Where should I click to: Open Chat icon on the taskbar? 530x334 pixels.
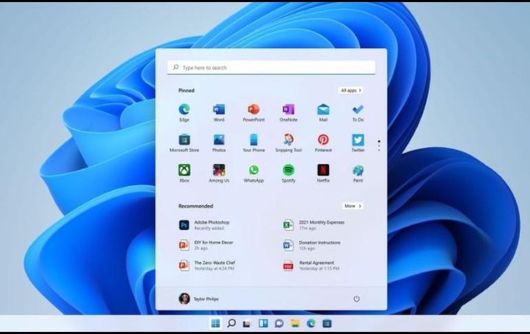(279, 324)
